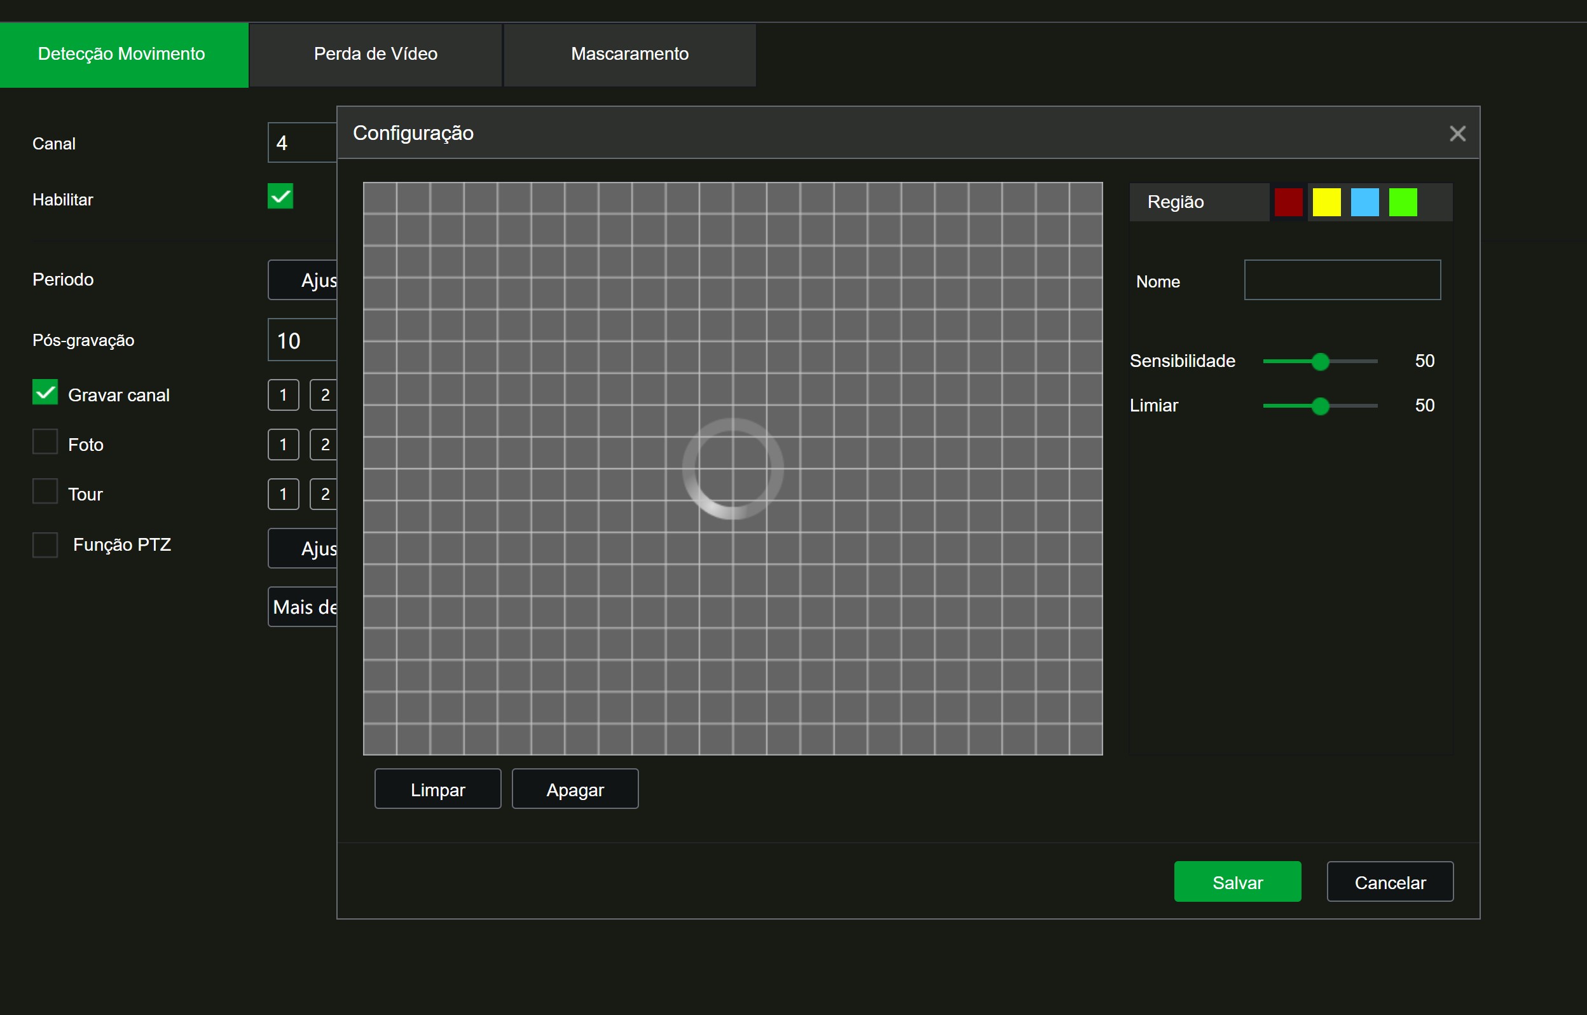Click the Função PTZ Ajuste button

click(303, 548)
